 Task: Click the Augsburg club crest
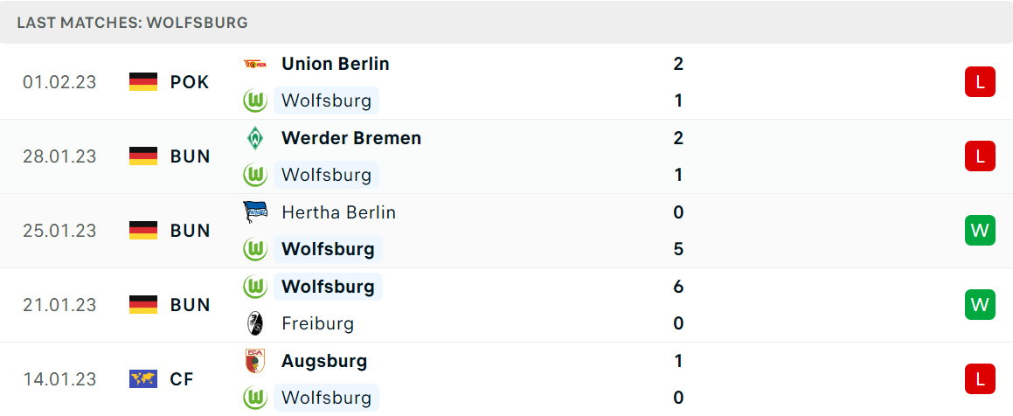255,360
